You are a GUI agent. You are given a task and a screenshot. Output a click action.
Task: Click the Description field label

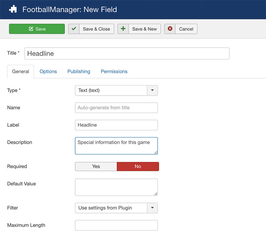pos(20,142)
